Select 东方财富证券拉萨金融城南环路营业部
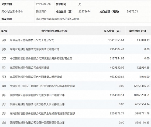The height and width of the screenshot is (127, 151). [43, 114]
